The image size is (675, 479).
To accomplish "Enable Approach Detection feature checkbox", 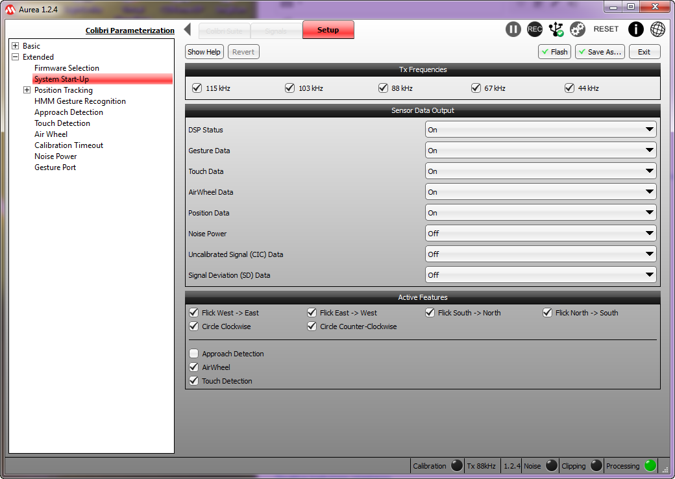I will 194,354.
